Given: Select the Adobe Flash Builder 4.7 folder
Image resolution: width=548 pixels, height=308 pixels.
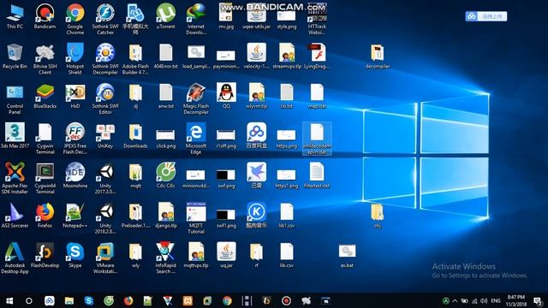Looking at the screenshot, I should [135, 59].
